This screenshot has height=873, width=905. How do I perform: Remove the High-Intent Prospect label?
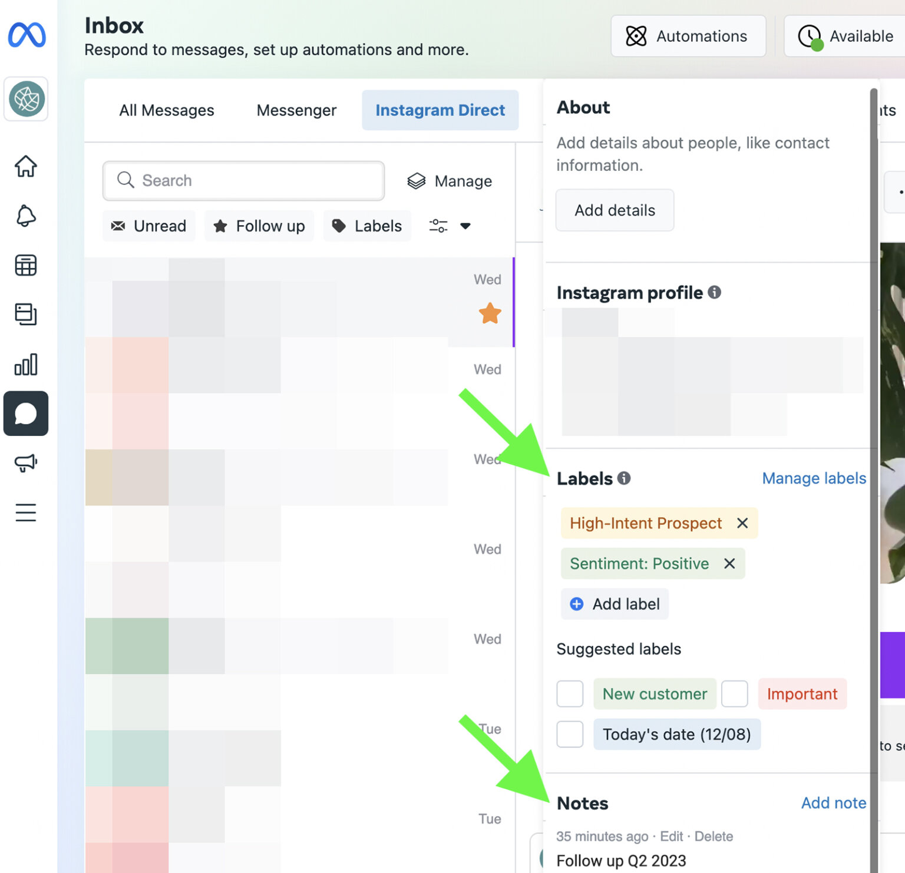tap(742, 523)
